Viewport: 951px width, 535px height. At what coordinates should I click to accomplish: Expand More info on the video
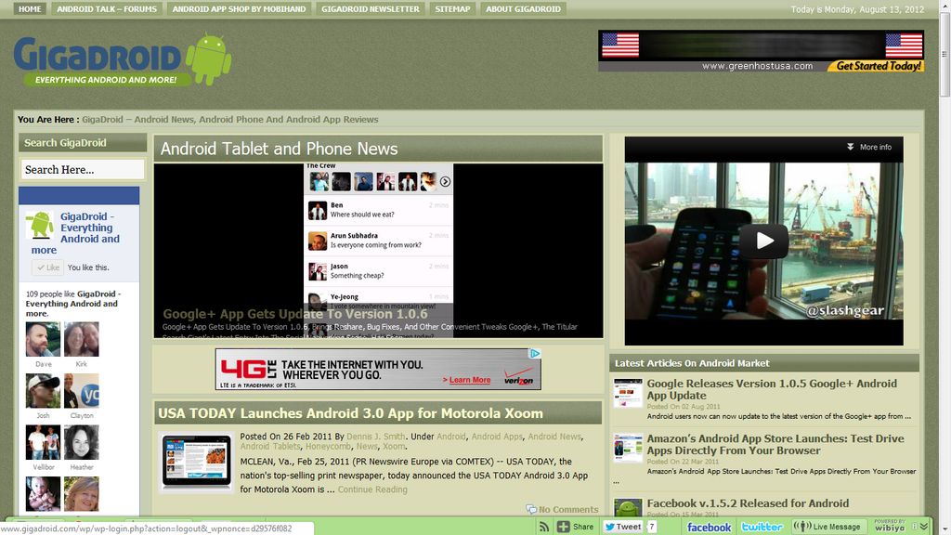pos(869,147)
